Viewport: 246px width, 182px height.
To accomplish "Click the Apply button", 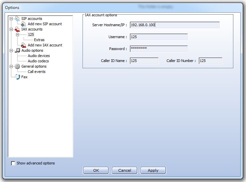I will [x=153, y=170].
